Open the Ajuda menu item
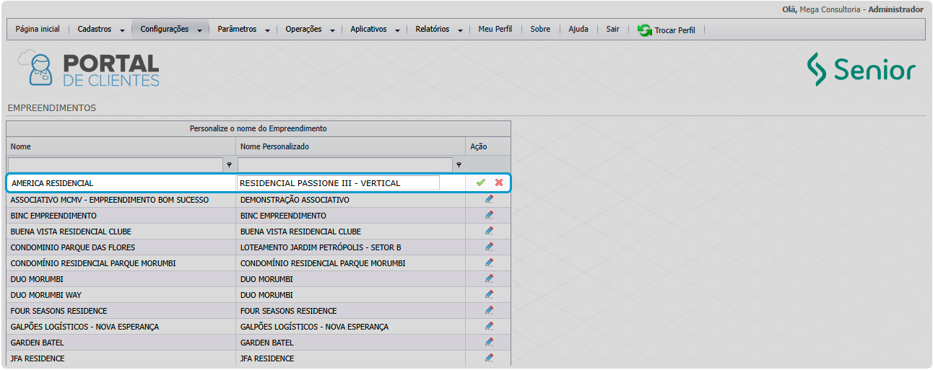The height and width of the screenshot is (370, 933). coord(578,30)
